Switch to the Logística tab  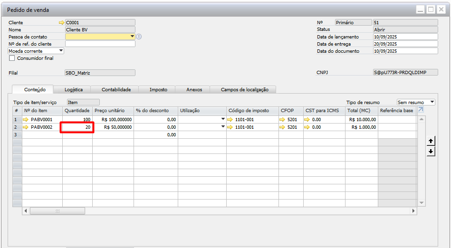tap(74, 89)
